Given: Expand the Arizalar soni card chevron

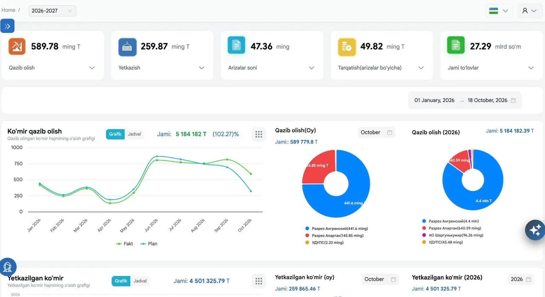Looking at the screenshot, I should pos(311,68).
